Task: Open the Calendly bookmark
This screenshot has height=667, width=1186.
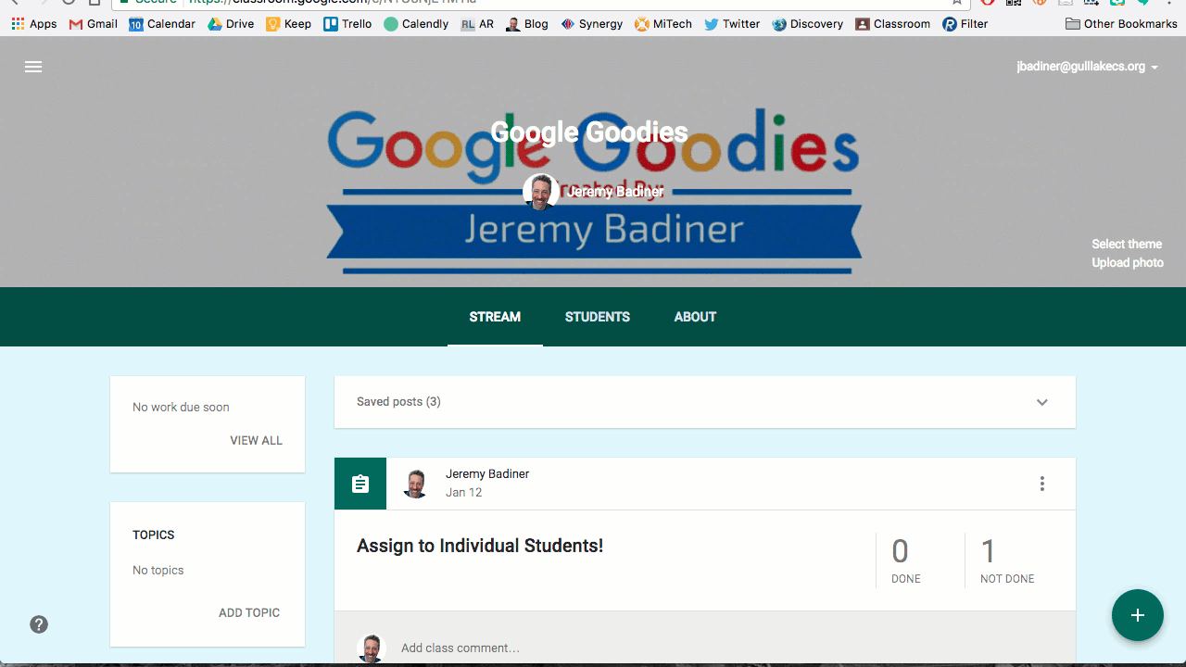Action: (x=416, y=24)
